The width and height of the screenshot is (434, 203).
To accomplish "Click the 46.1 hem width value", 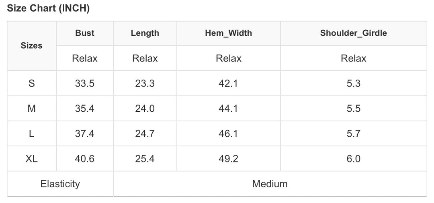I will tap(228, 134).
